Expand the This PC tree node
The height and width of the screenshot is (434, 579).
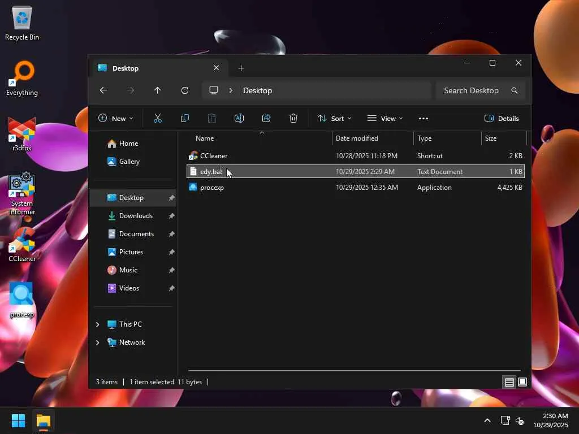pyautogui.click(x=97, y=324)
